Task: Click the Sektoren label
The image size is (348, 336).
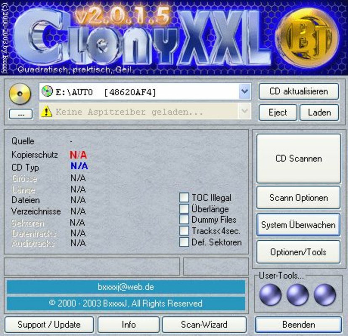Action: click(28, 223)
